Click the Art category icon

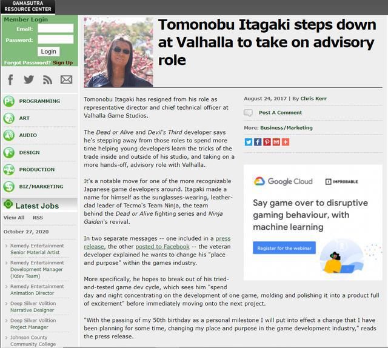click(x=9, y=118)
